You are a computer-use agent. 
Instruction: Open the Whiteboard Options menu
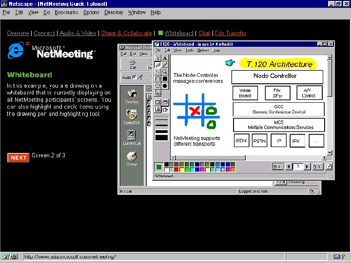point(203,50)
